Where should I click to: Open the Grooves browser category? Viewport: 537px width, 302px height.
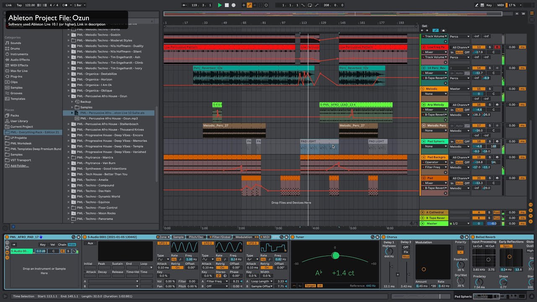pos(16,93)
